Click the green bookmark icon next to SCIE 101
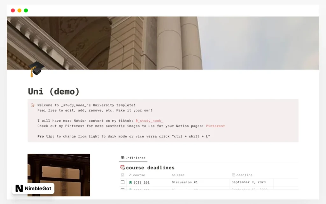Image resolution: width=326 pixels, height=204 pixels. tap(130, 182)
